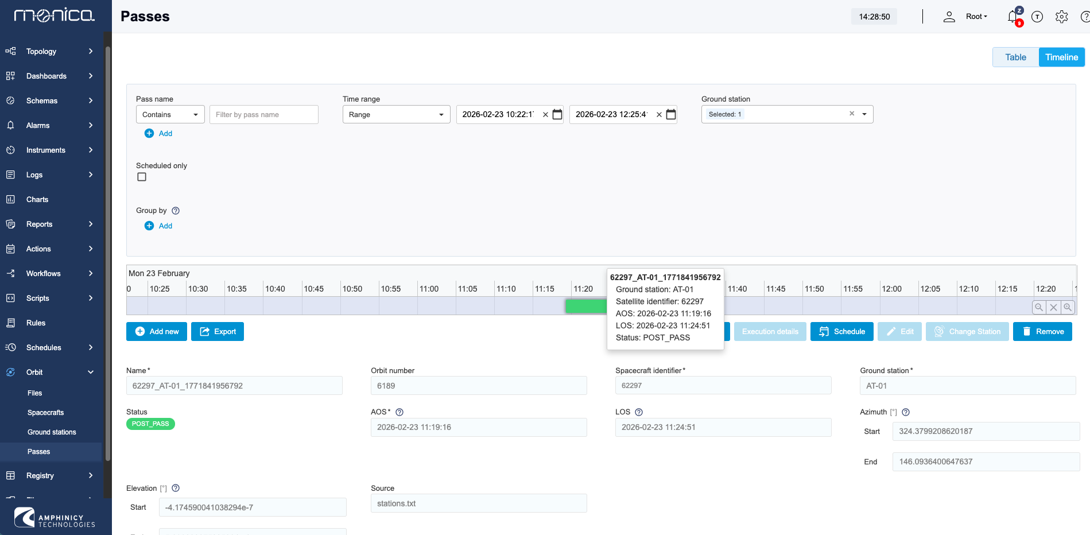The width and height of the screenshot is (1090, 535).
Task: Click the Dashboards sidebar icon
Action: (x=10, y=76)
